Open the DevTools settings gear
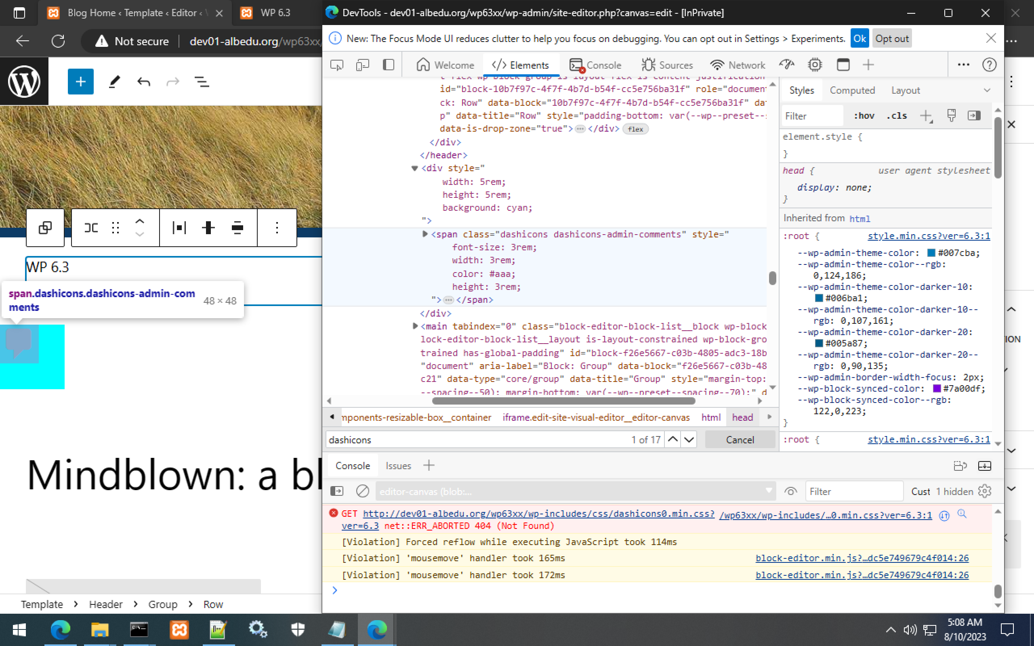 (814, 65)
